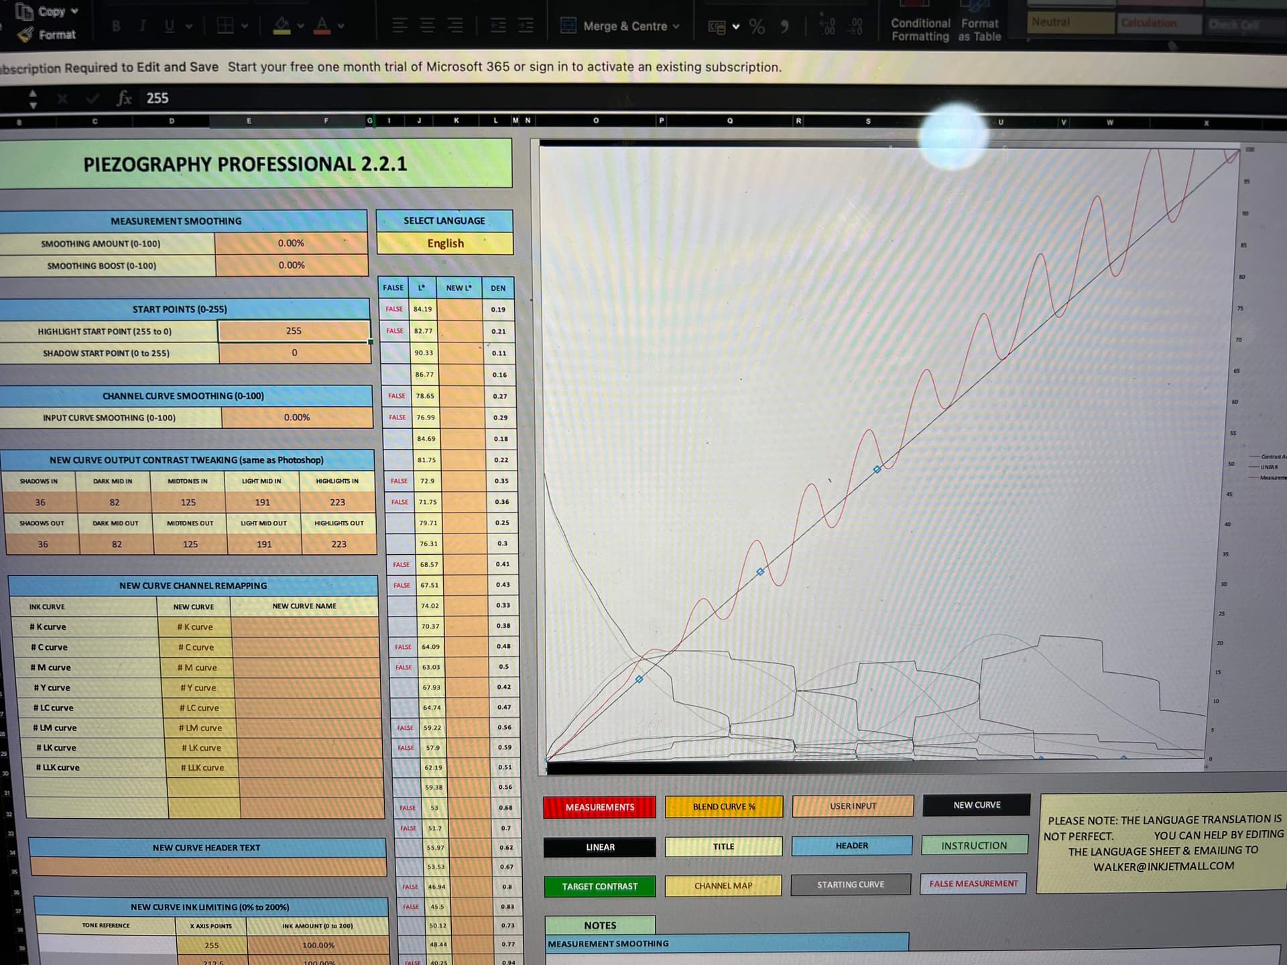Toggle Underline formatting

[x=170, y=26]
